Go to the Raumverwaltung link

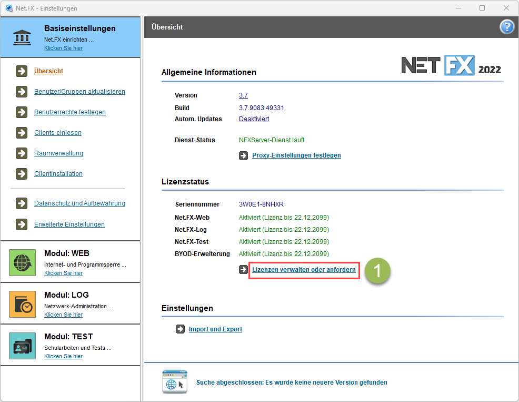coord(58,153)
